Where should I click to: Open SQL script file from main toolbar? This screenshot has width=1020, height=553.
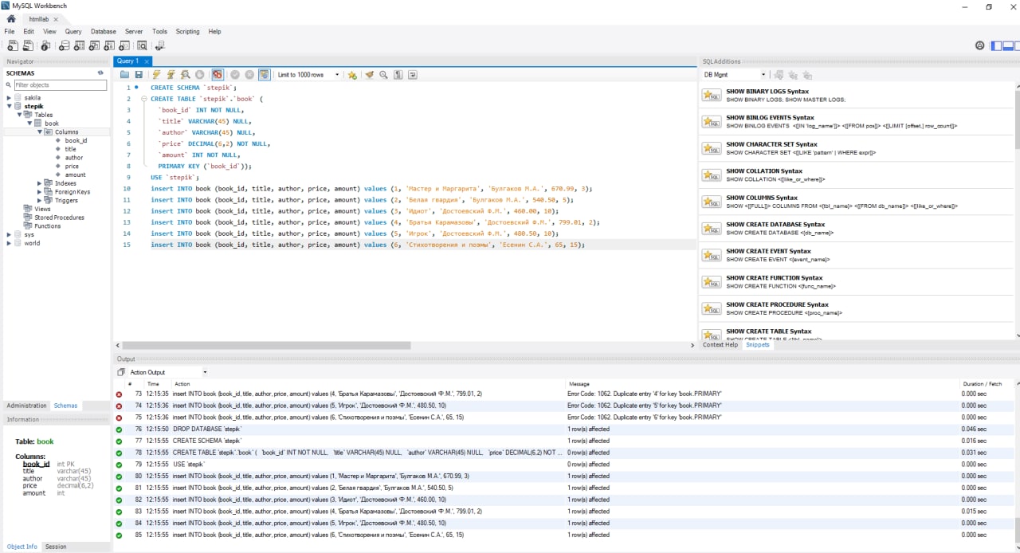tap(28, 45)
